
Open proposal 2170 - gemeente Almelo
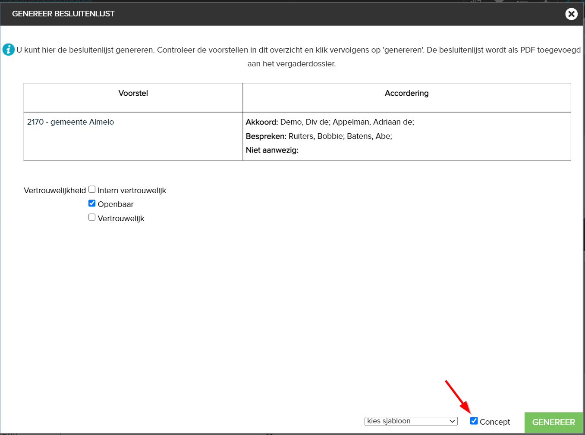(70, 122)
